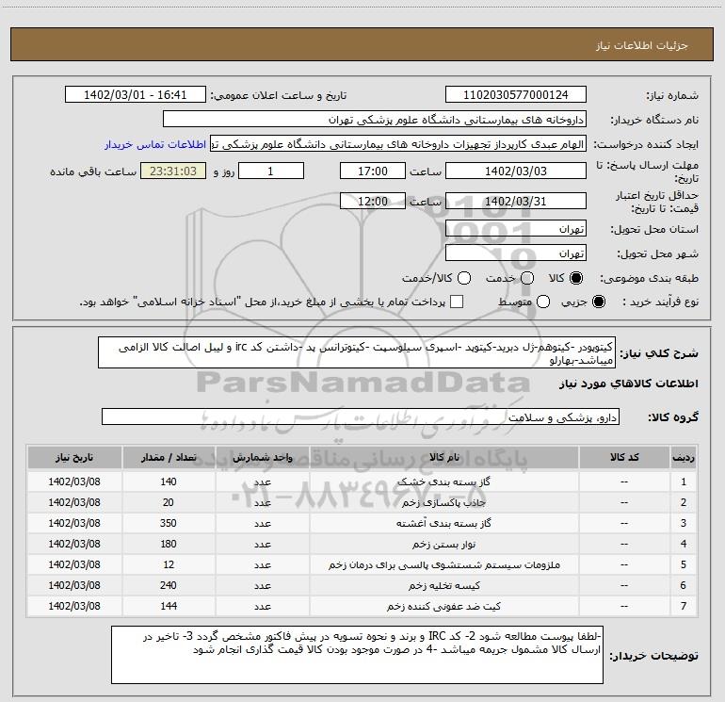This screenshot has height=702, width=725.
Task: Open اطلاعات تماس خریدار link
Action: (155, 144)
